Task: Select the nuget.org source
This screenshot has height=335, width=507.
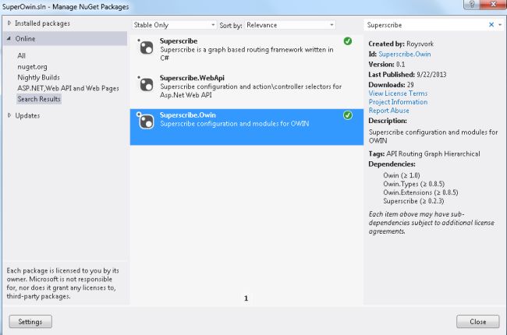Action: (32, 66)
